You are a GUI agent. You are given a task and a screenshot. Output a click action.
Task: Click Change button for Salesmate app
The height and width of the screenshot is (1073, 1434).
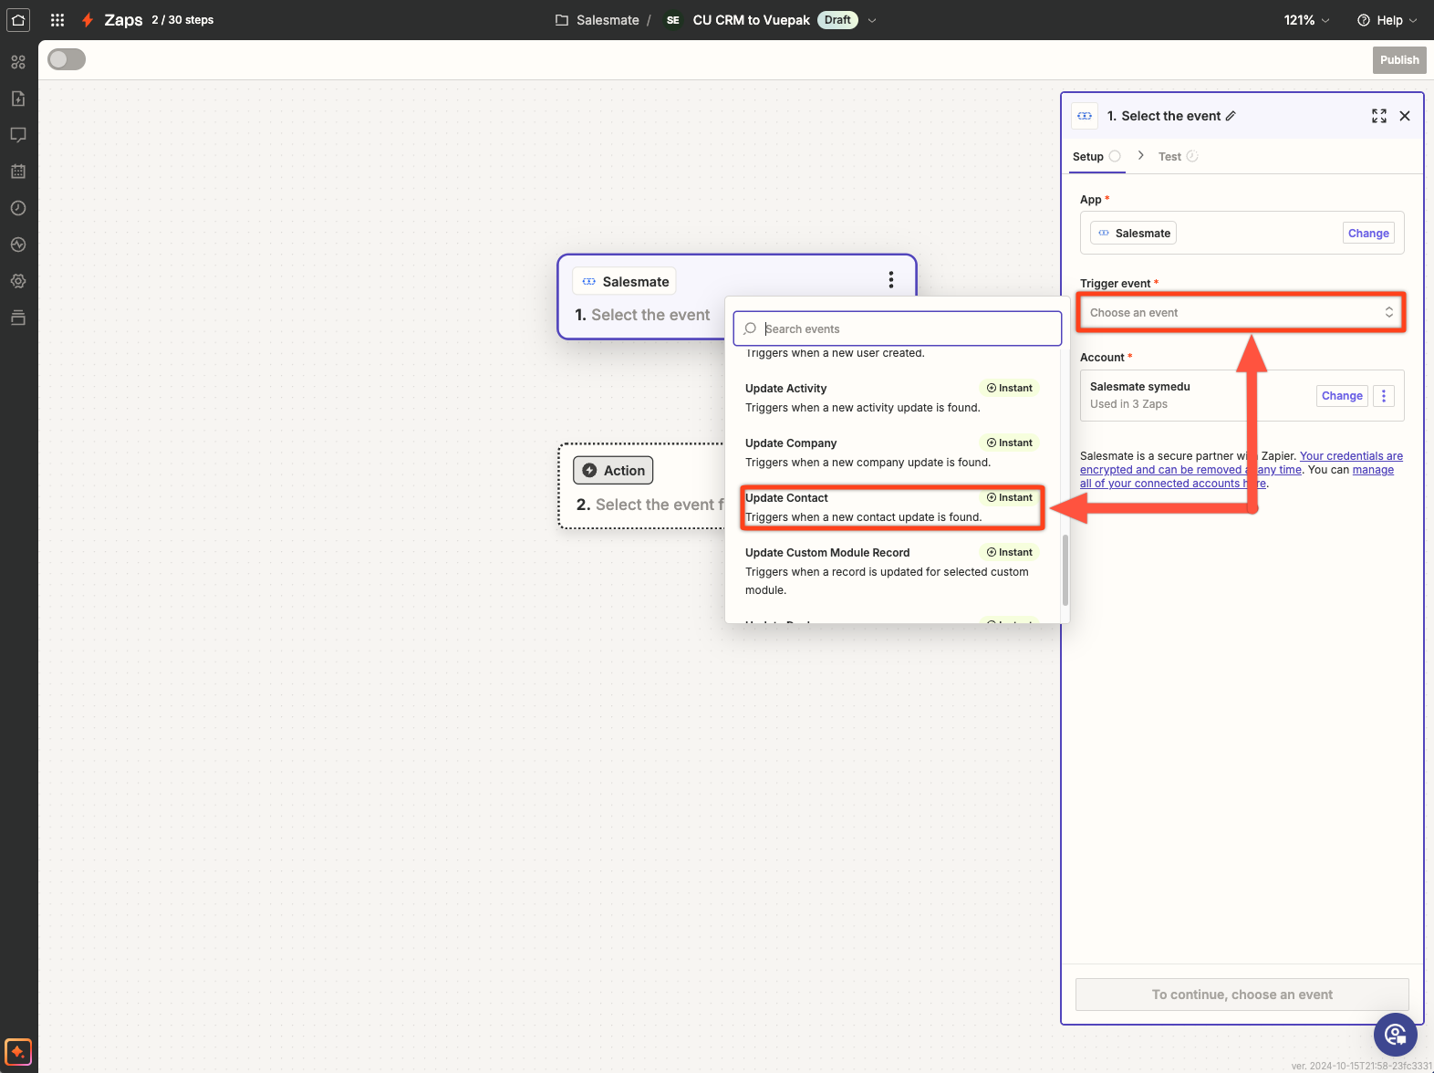click(1368, 234)
